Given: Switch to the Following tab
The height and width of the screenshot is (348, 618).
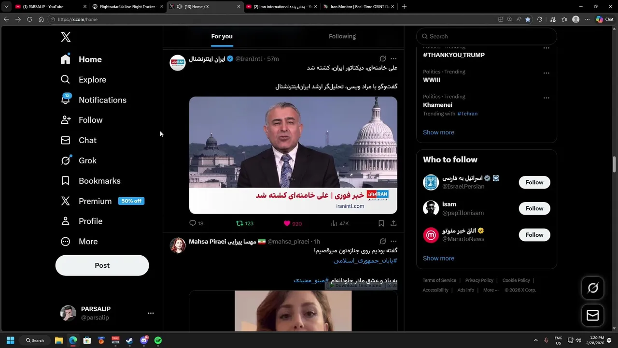Looking at the screenshot, I should pyautogui.click(x=342, y=36).
